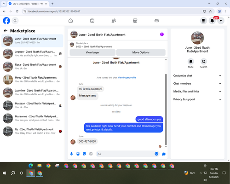Reload the page in browser

pyautogui.click(x=17, y=11)
